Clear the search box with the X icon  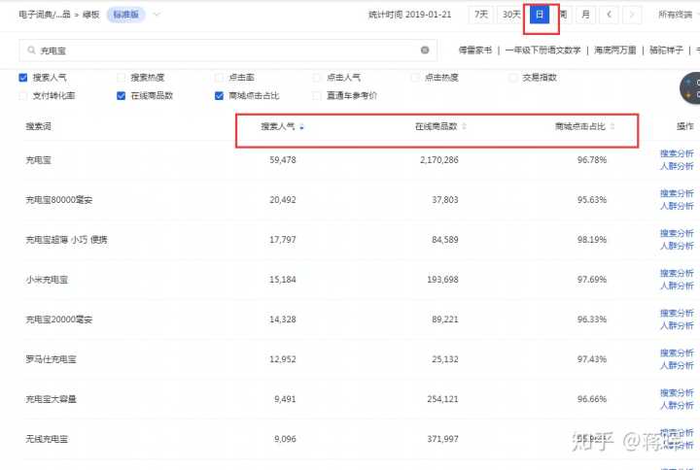[x=425, y=50]
